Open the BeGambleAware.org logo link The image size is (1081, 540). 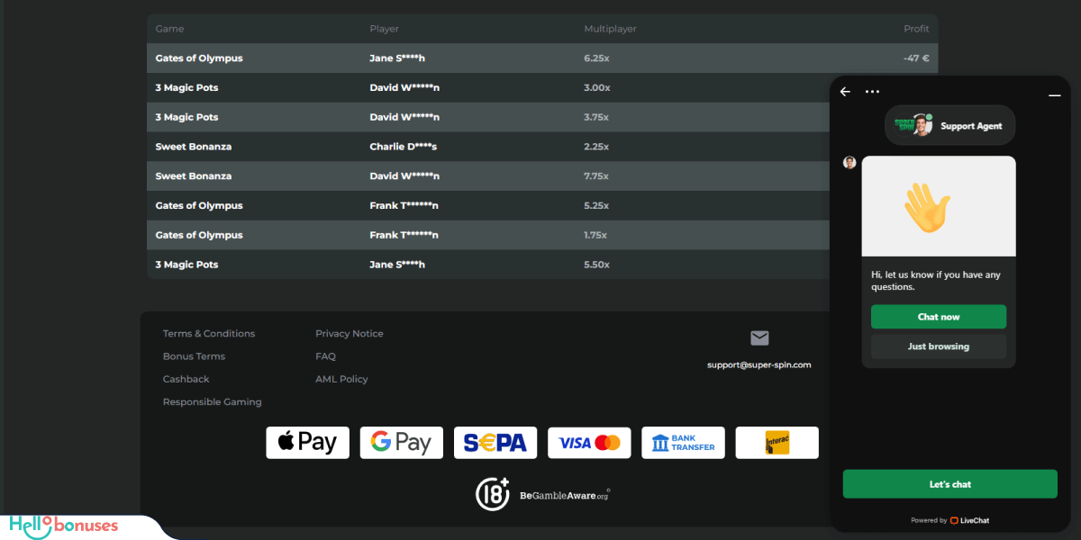565,495
